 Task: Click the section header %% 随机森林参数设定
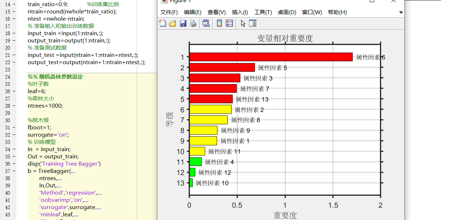[x=55, y=77]
